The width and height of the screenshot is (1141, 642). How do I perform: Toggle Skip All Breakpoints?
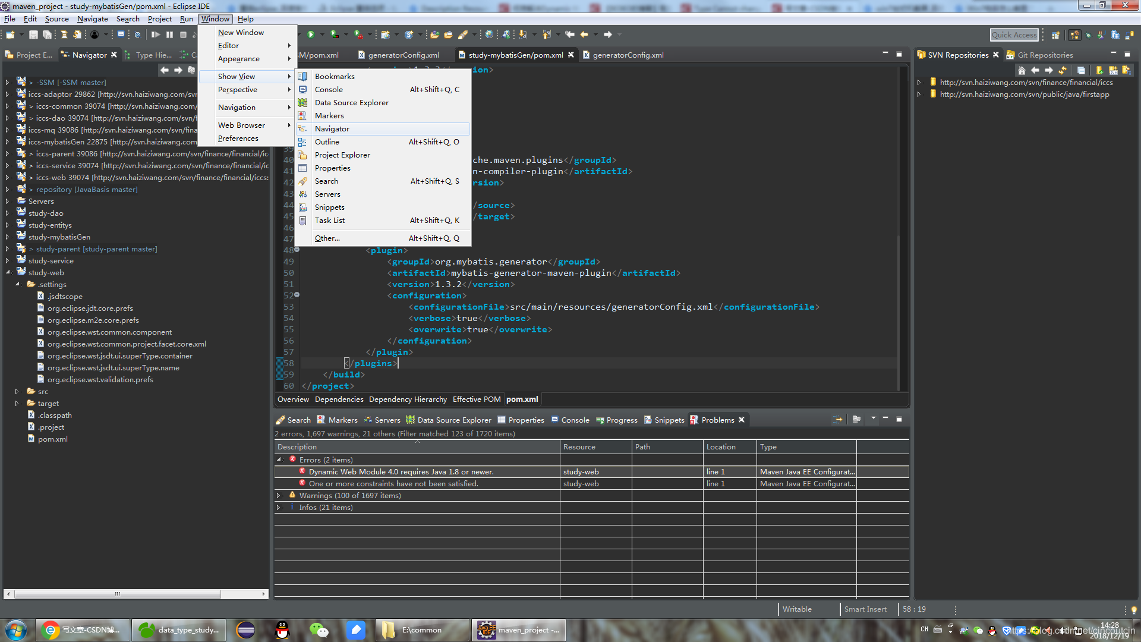pos(137,34)
